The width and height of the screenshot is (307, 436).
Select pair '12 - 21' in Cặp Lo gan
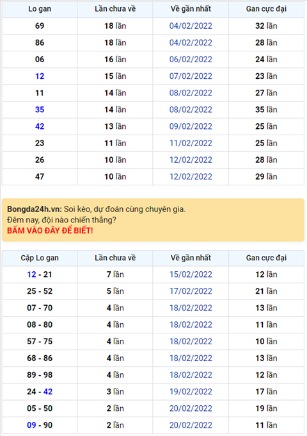click(40, 274)
